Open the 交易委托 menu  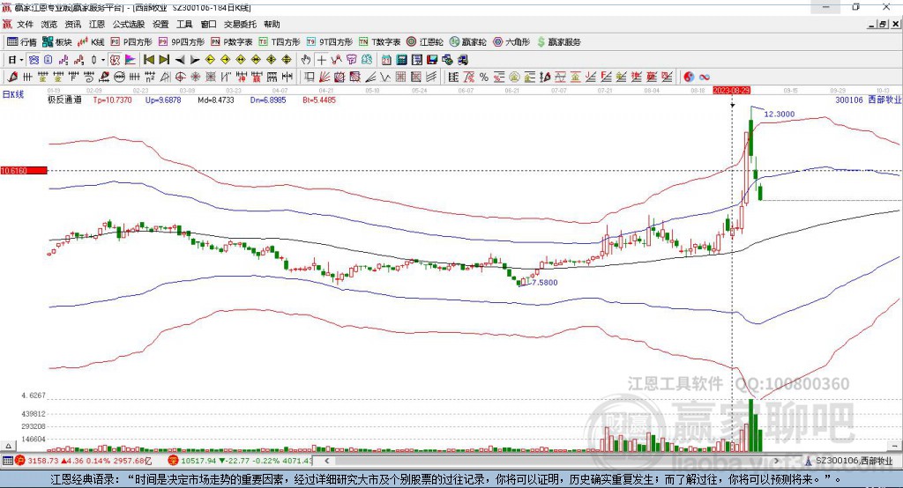coord(240,24)
